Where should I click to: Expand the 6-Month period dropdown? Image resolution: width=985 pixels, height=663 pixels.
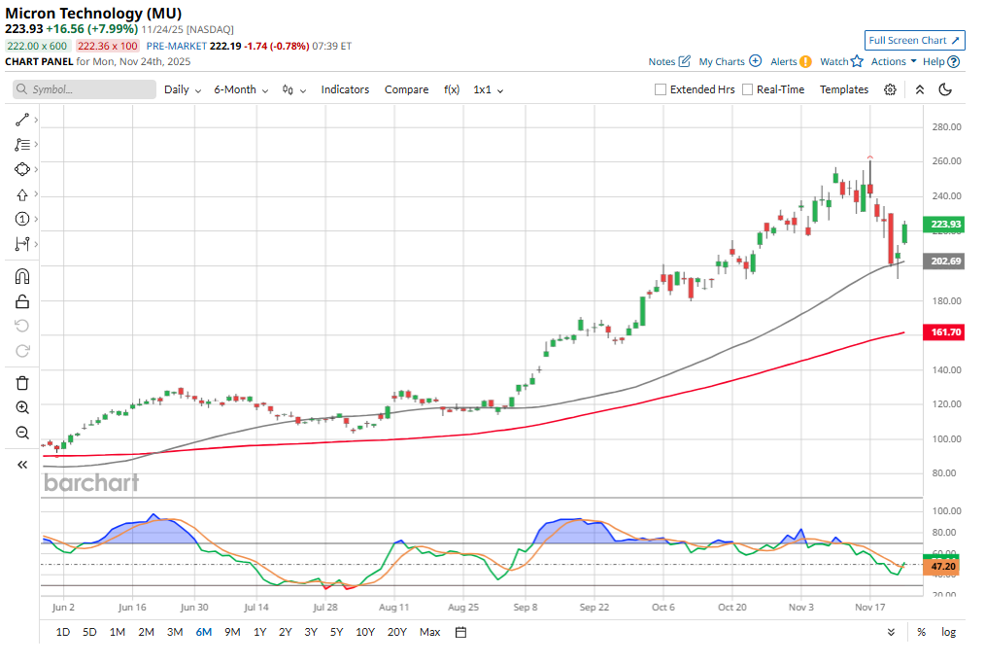pyautogui.click(x=240, y=89)
